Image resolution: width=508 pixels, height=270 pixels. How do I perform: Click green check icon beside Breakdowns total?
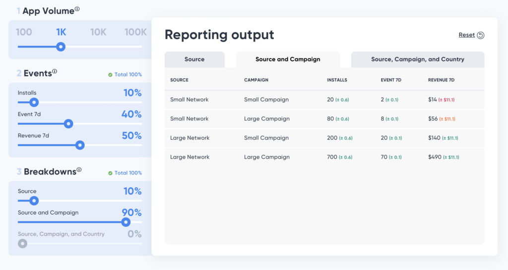pos(110,173)
